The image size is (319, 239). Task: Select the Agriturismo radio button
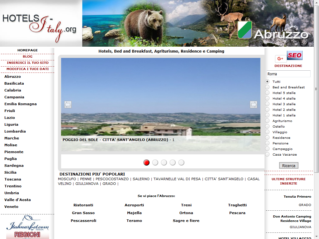click(x=267, y=121)
